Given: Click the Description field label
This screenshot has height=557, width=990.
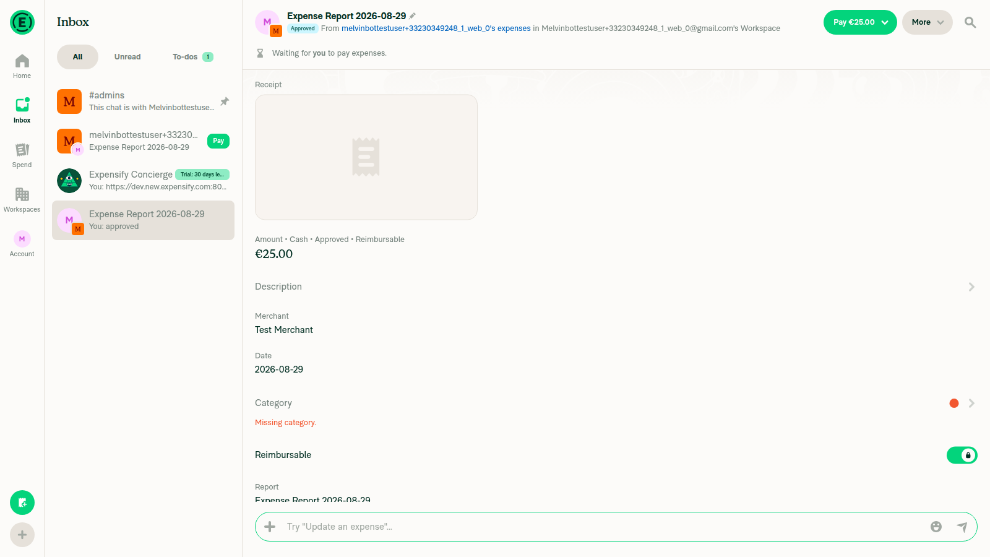Looking at the screenshot, I should pos(278,287).
